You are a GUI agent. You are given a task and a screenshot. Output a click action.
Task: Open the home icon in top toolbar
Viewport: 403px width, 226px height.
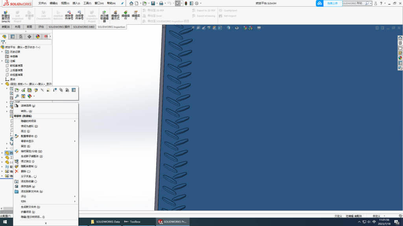pyautogui.click(x=132, y=3)
